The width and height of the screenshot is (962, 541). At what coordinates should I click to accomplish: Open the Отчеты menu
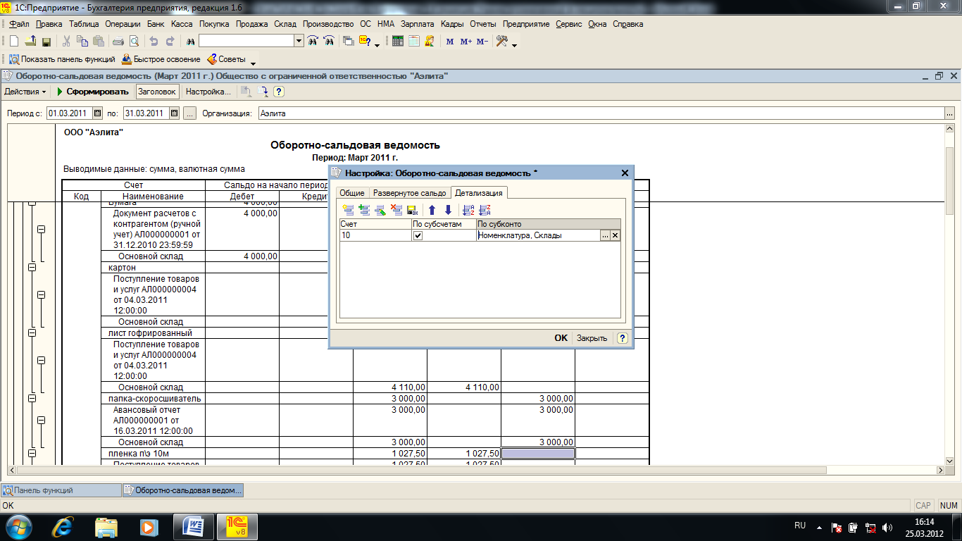[483, 24]
